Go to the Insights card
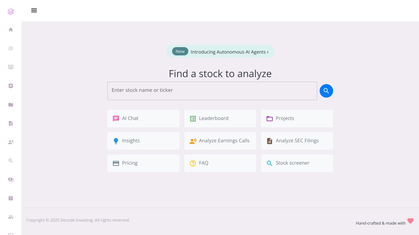 coord(143,141)
